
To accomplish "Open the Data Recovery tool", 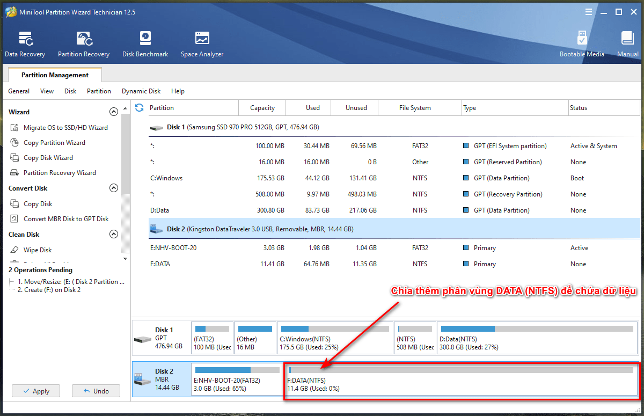I will pyautogui.click(x=25, y=45).
